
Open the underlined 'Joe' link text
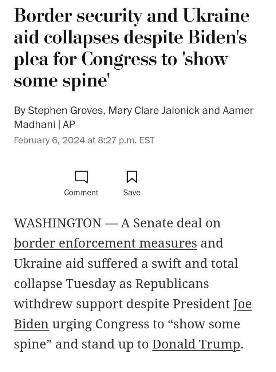click(x=242, y=304)
